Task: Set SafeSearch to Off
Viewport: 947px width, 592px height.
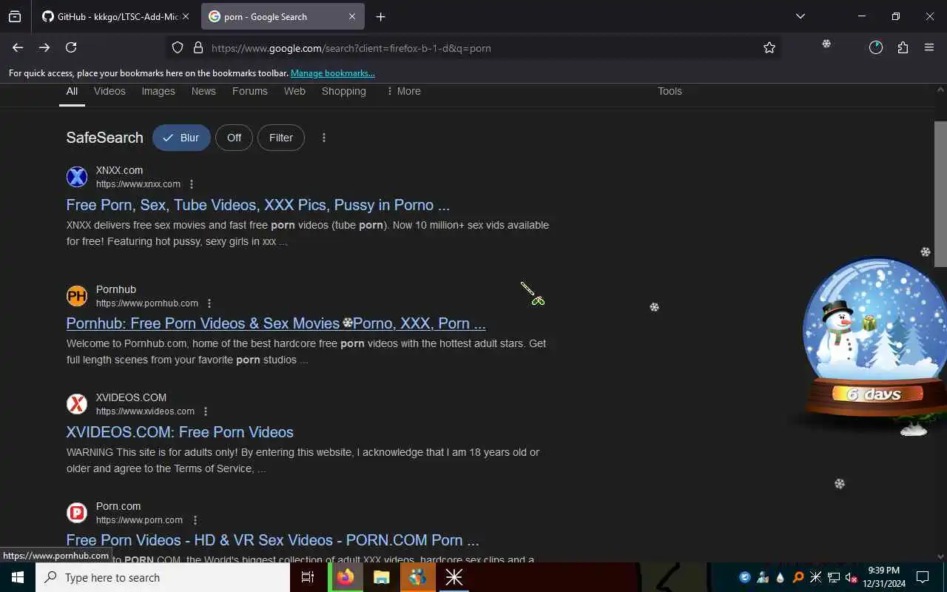Action: point(234,138)
